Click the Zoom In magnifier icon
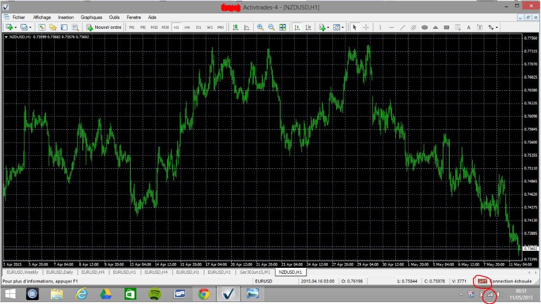Screen dimensions: 541x304 point(260,27)
